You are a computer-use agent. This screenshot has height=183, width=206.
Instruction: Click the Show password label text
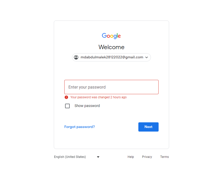(87, 106)
